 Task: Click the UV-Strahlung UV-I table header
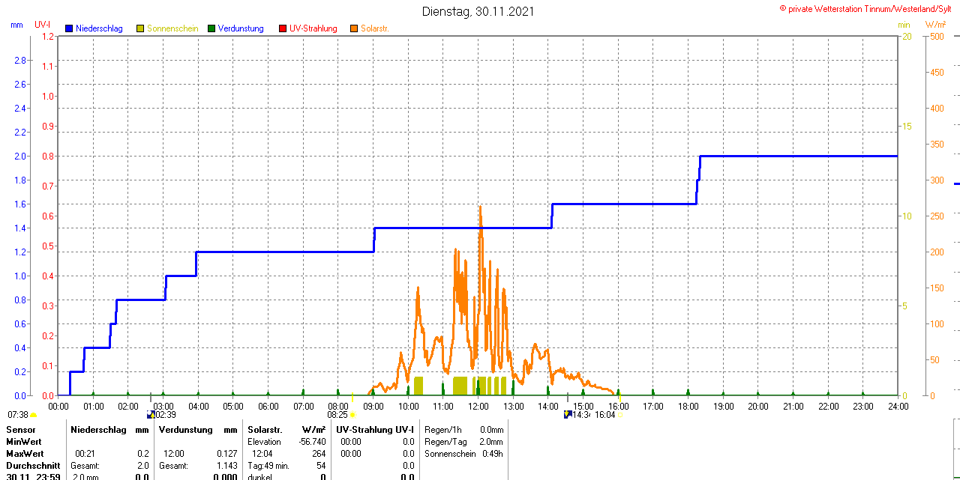click(x=375, y=430)
